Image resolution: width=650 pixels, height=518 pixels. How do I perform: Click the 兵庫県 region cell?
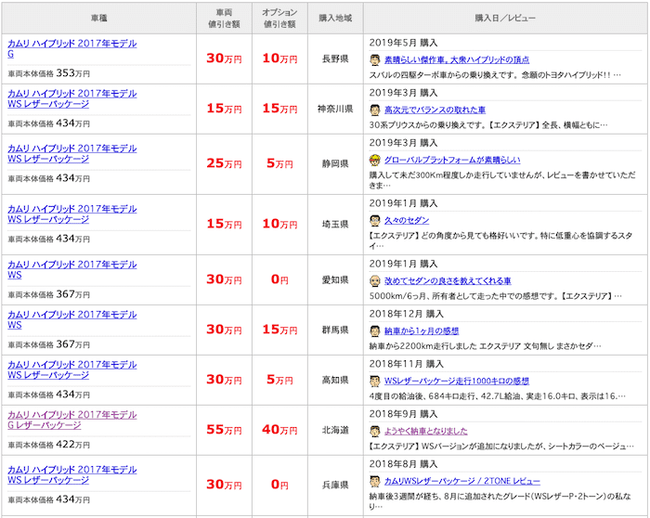point(335,485)
